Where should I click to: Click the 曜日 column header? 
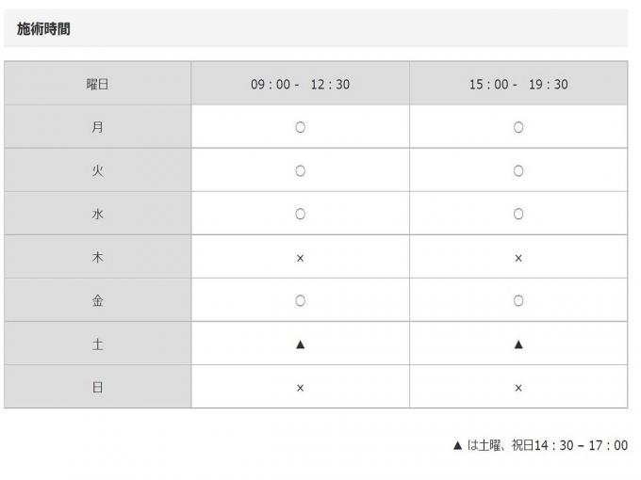click(x=97, y=84)
